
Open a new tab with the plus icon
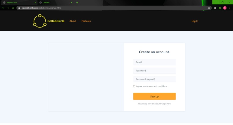[77, 3]
